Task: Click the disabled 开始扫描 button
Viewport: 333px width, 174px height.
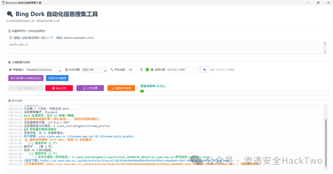Action: (26, 88)
